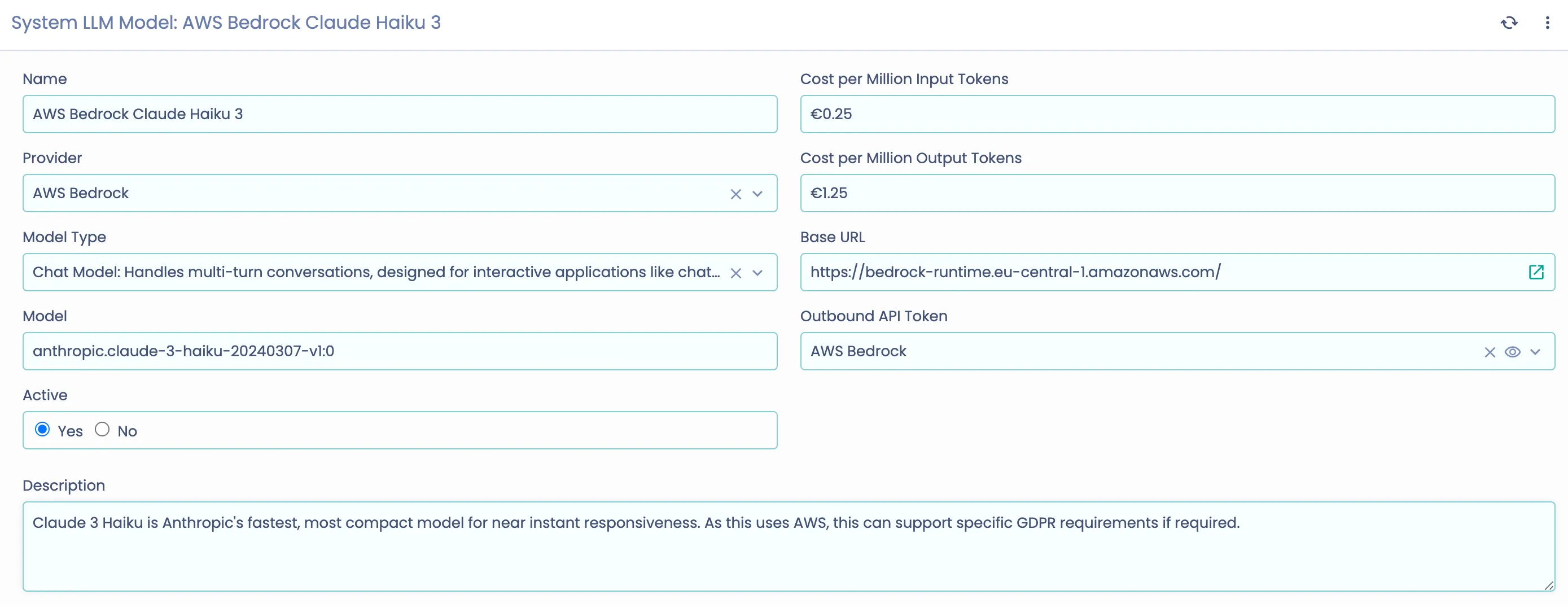Click the 'Cost per Million Output Tokens' label
The height and width of the screenshot is (612, 1568).
pos(910,158)
